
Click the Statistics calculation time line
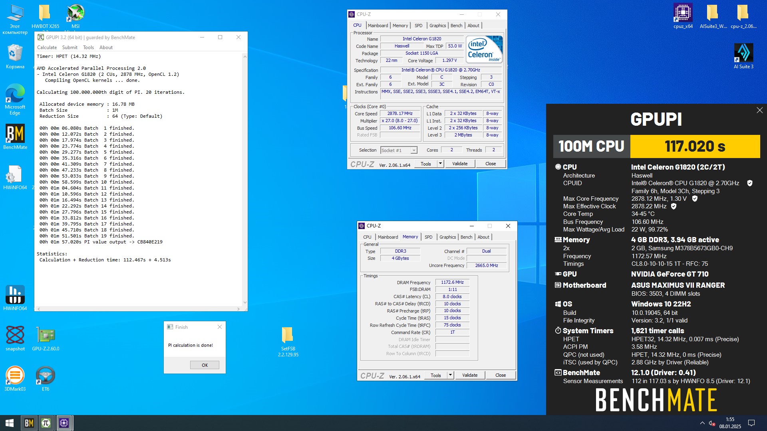[105, 260]
